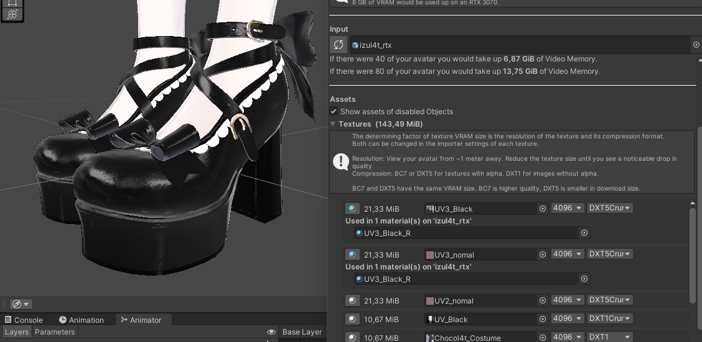702x342 pixels.
Task: Click the texture list vertical scrollbar
Action: (692, 254)
